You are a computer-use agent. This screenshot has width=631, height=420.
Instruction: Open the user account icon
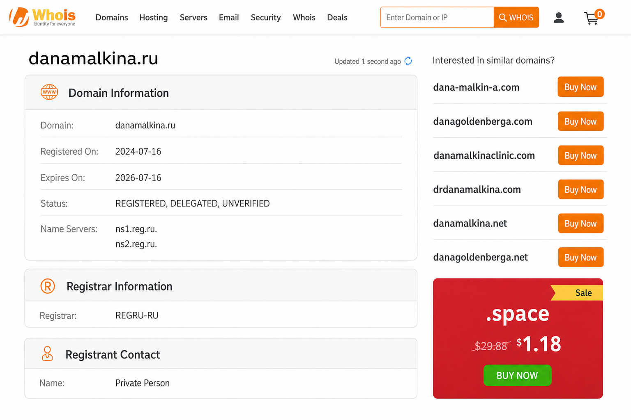[558, 17]
